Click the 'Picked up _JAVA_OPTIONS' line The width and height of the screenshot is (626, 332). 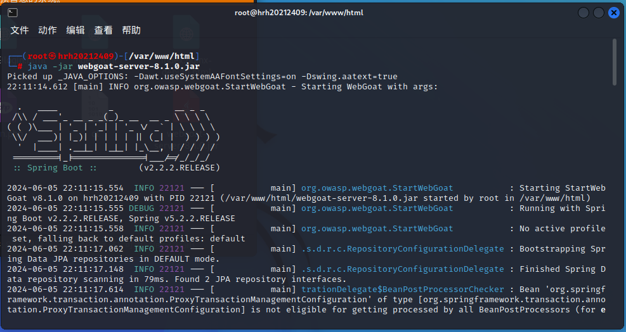202,77
